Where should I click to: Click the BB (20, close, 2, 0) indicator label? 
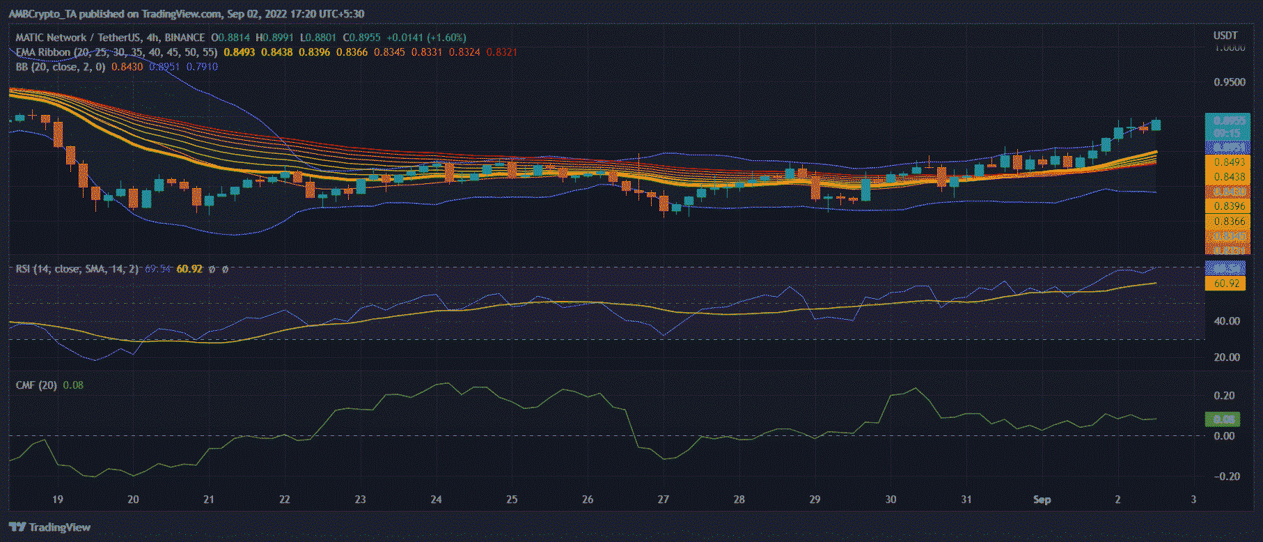[61, 67]
